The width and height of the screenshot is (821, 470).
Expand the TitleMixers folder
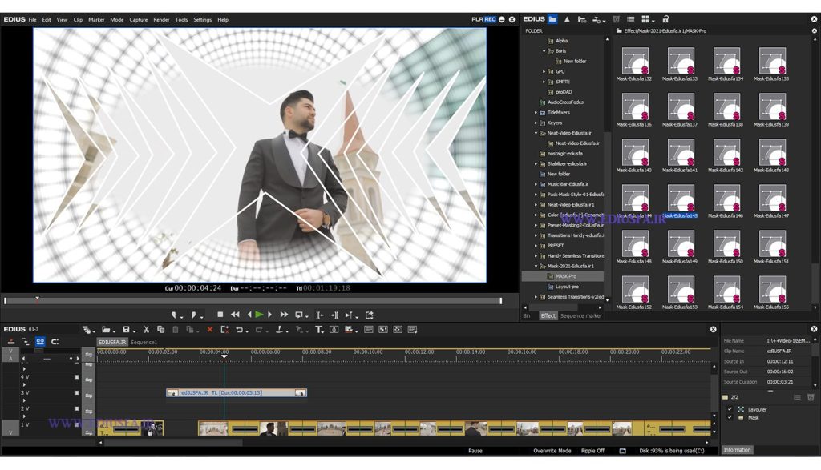tap(536, 112)
